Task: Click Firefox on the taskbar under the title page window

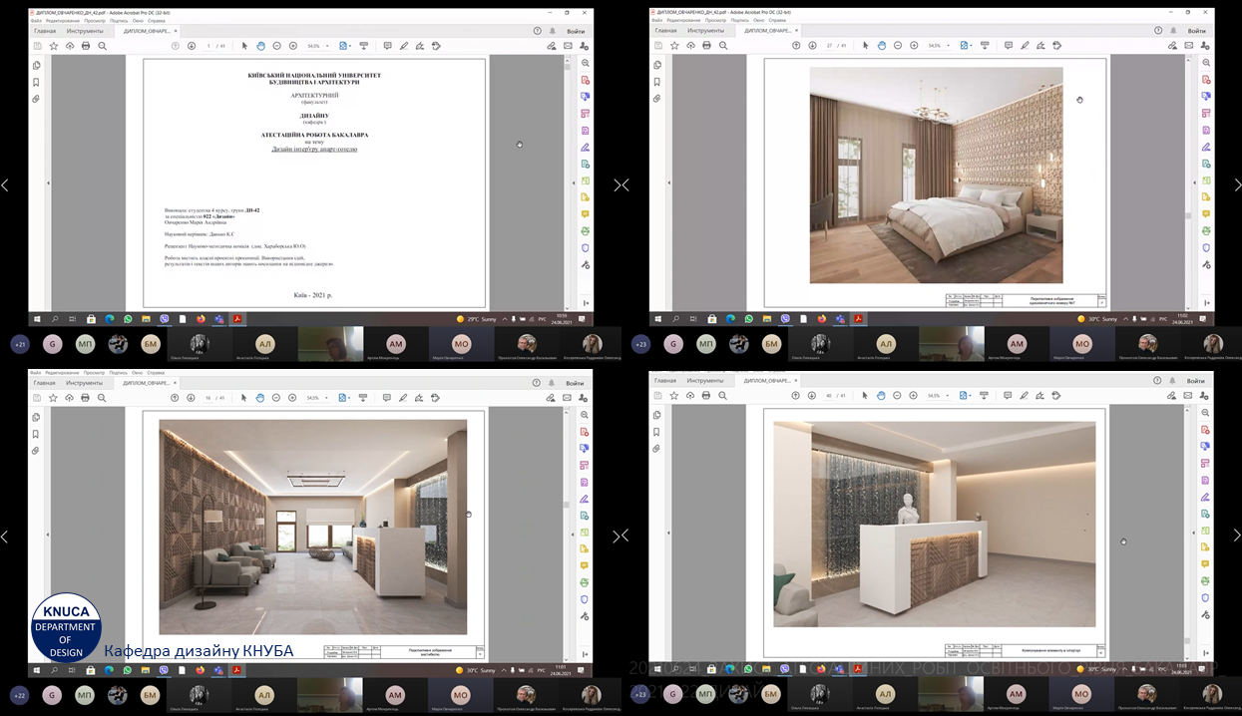Action: (x=200, y=319)
